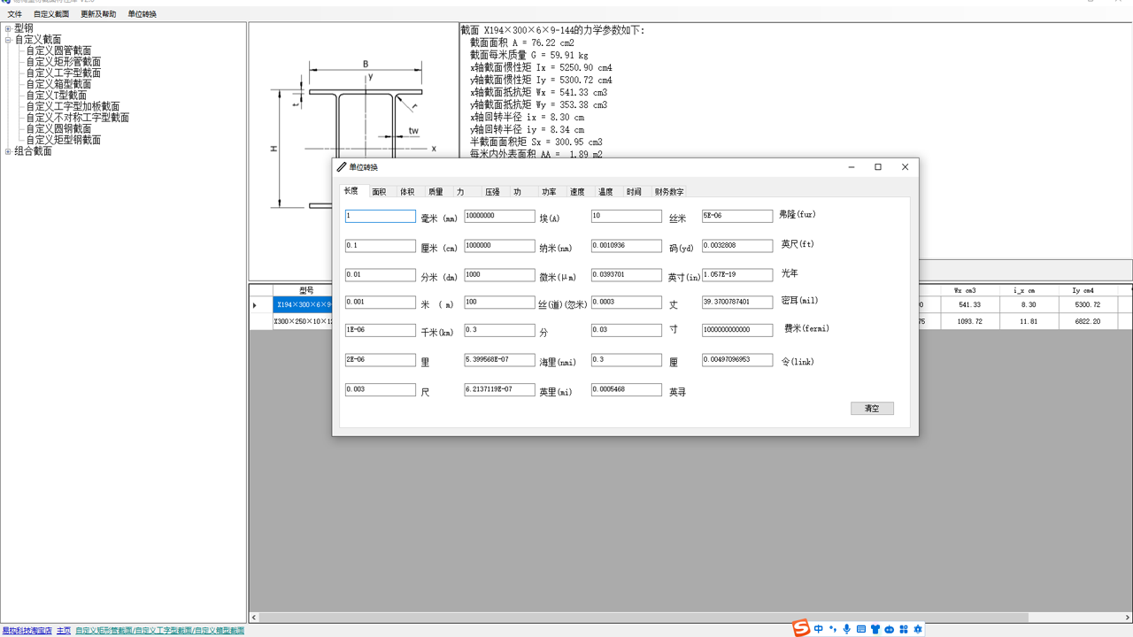Click the 毫米 (mm) input field
This screenshot has height=637, width=1133.
pos(380,216)
